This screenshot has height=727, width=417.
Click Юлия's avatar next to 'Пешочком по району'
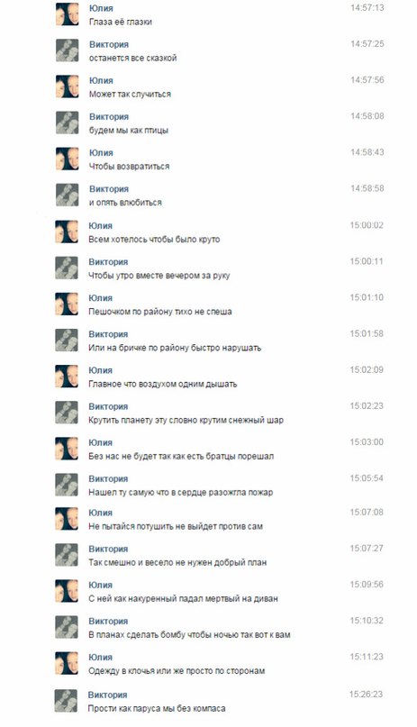coord(67,304)
